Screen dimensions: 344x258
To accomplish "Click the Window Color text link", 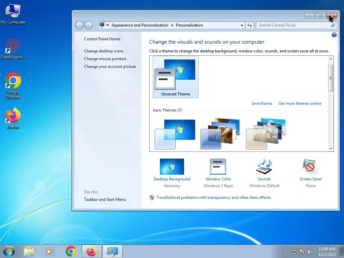I will (218, 179).
